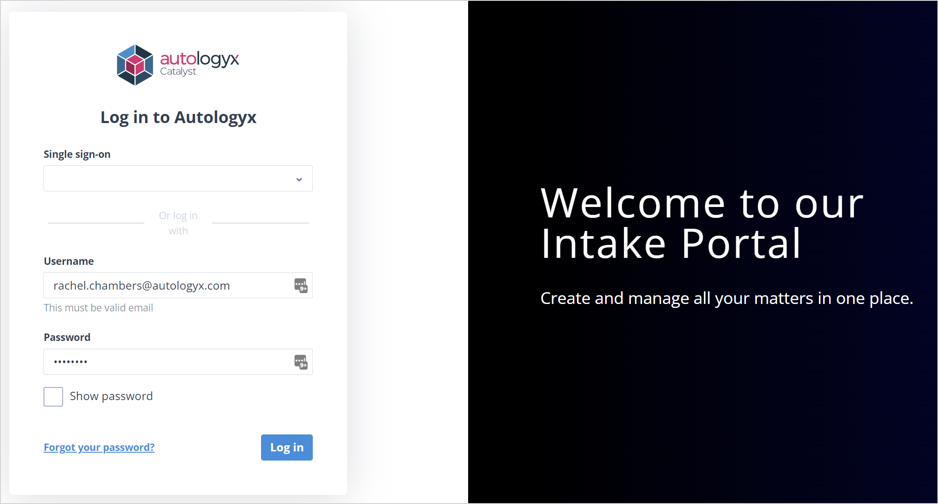Viewport: 938px width, 504px height.
Task: Click the 'Or log in with' text
Action: tap(178, 223)
